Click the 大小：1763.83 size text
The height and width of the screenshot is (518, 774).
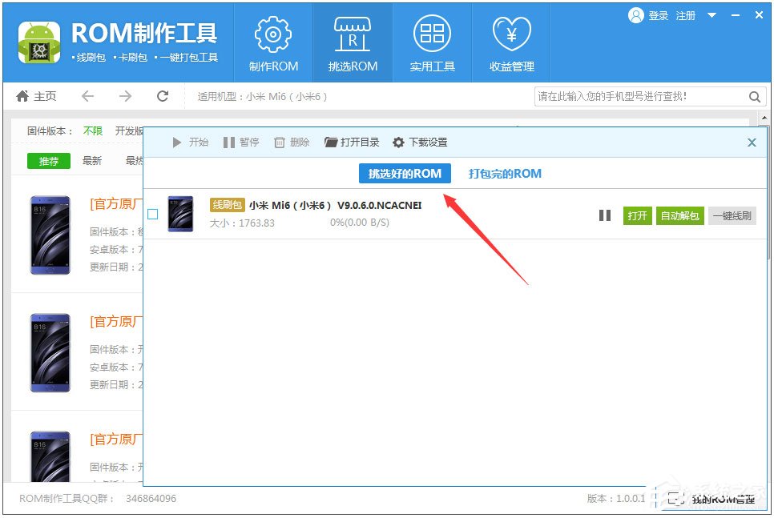(x=242, y=223)
